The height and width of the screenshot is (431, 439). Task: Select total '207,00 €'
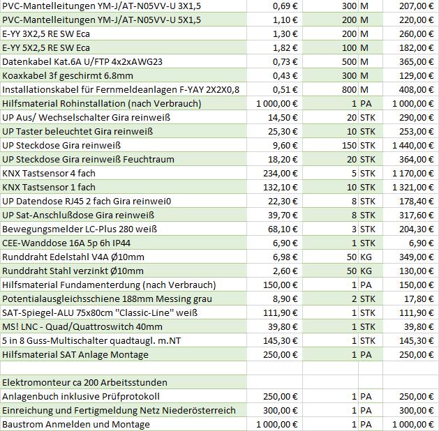point(417,6)
